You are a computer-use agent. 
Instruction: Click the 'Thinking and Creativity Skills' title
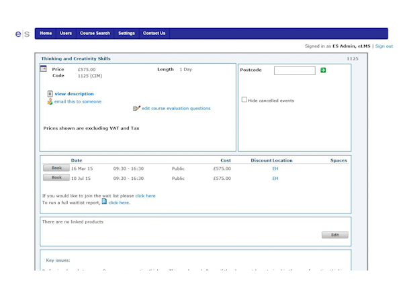pyautogui.click(x=76, y=58)
